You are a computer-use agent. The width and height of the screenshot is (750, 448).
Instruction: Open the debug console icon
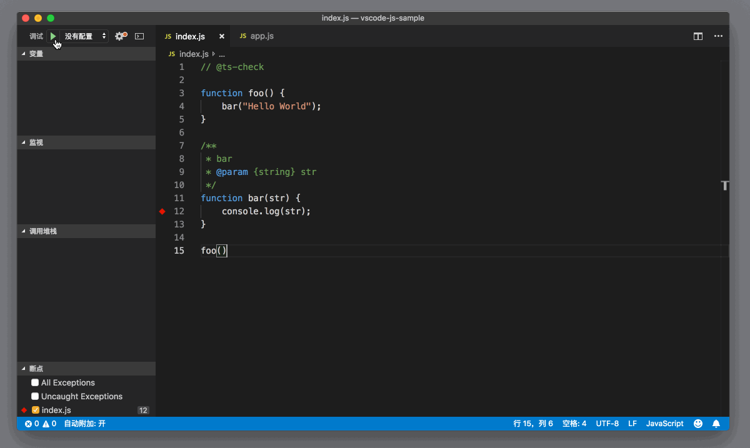[139, 36]
